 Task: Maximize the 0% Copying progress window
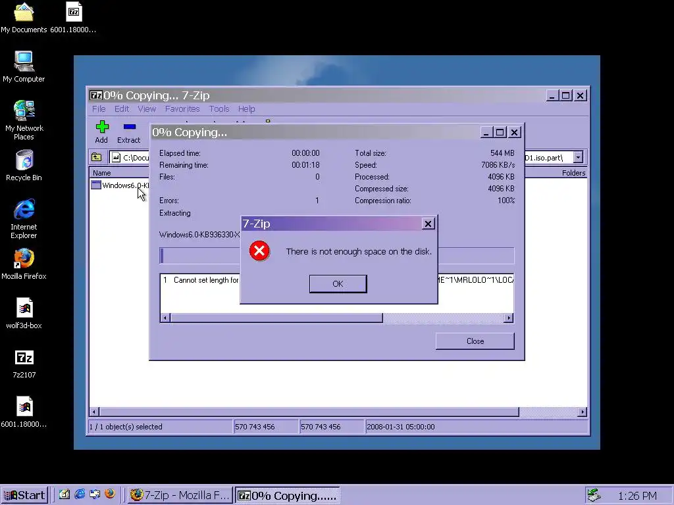(500, 132)
